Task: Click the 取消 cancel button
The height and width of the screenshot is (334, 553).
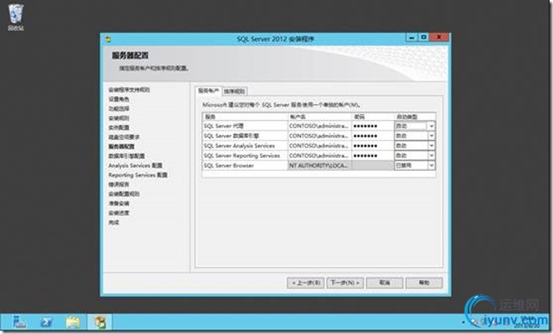Action: tap(385, 282)
